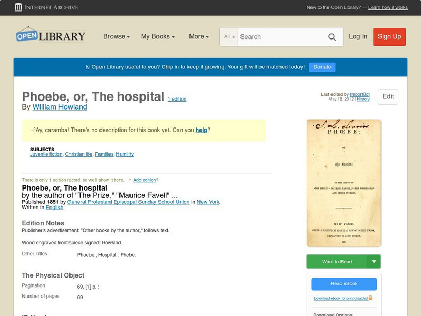
Task: Click the orange lock icon beside print-disabled download
Action: [370, 298]
